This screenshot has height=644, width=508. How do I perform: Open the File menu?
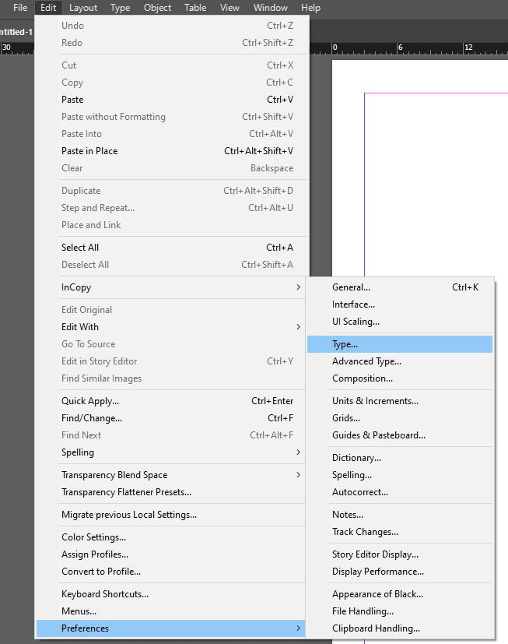(x=20, y=8)
